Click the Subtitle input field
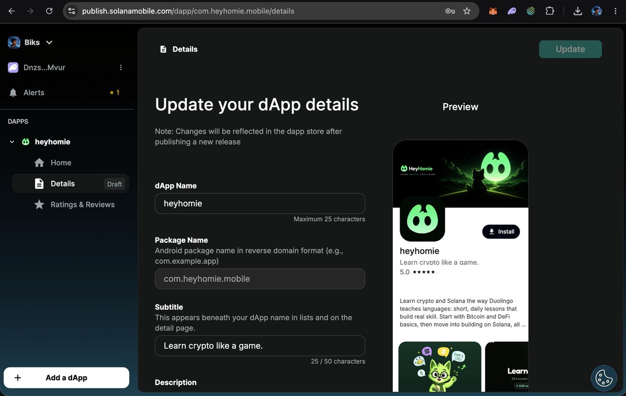The height and width of the screenshot is (396, 626). pyautogui.click(x=260, y=345)
